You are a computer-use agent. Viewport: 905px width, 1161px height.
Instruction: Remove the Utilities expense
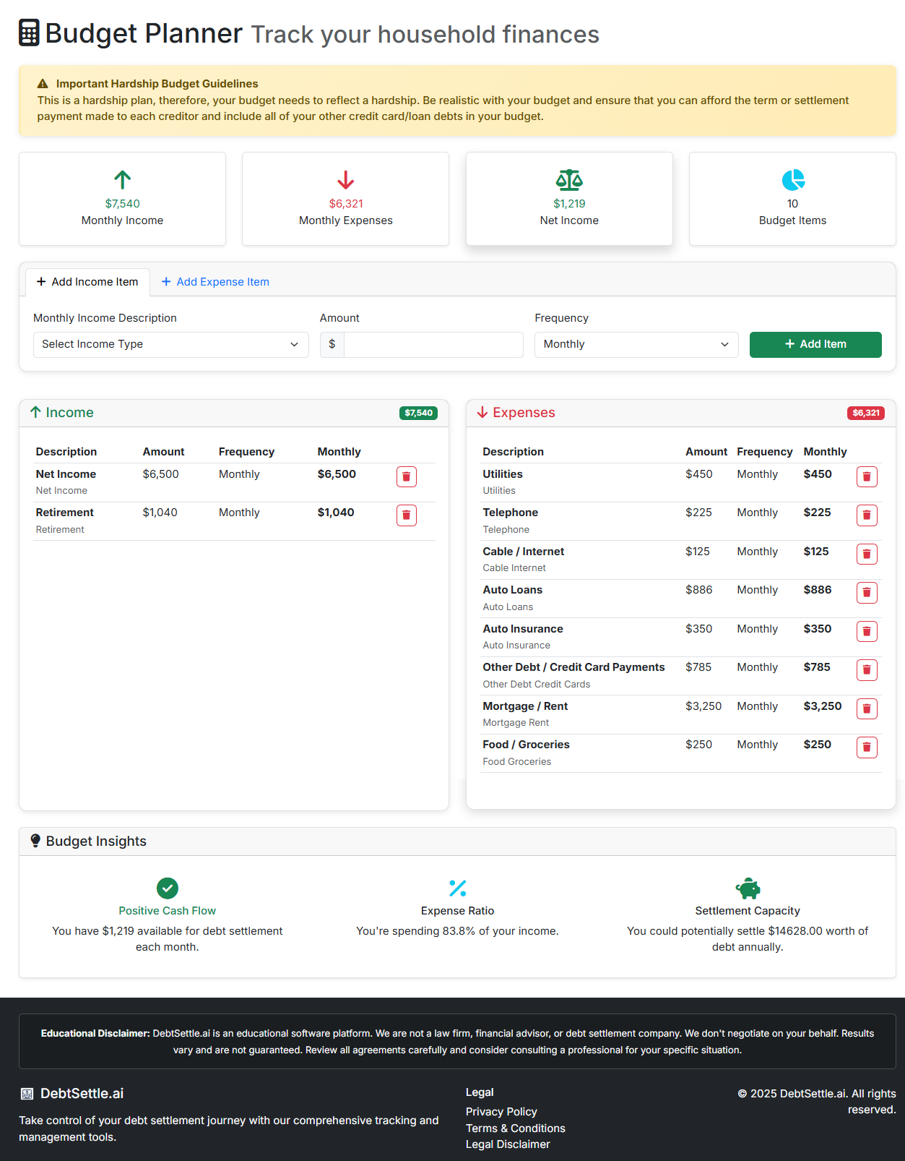(x=866, y=477)
